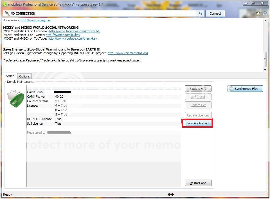Switch to the Options tab
The height and width of the screenshot is (199, 270).
click(24, 76)
